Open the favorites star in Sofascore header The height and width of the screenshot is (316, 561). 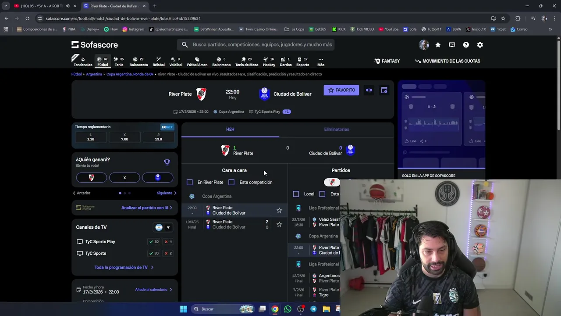coord(438,45)
